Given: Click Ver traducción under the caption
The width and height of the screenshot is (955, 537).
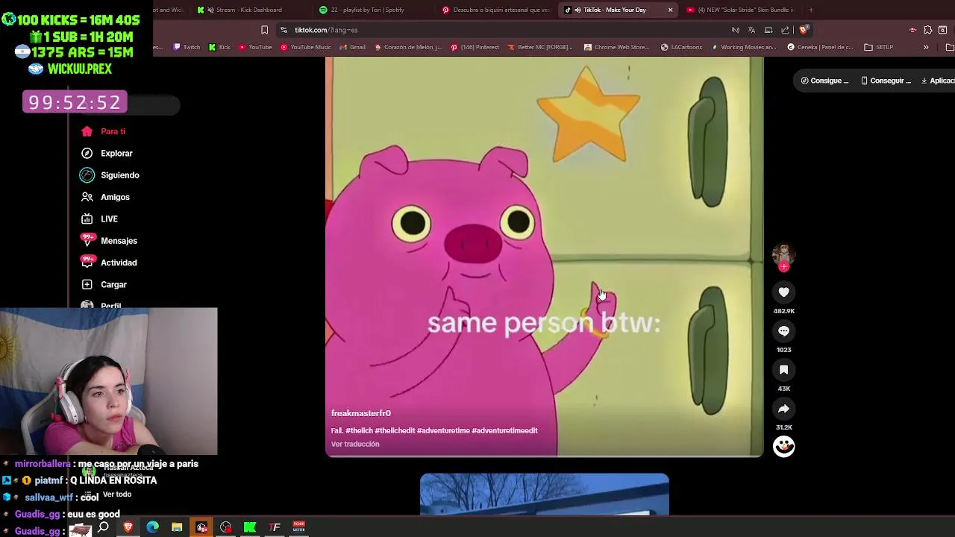Looking at the screenshot, I should coord(355,444).
